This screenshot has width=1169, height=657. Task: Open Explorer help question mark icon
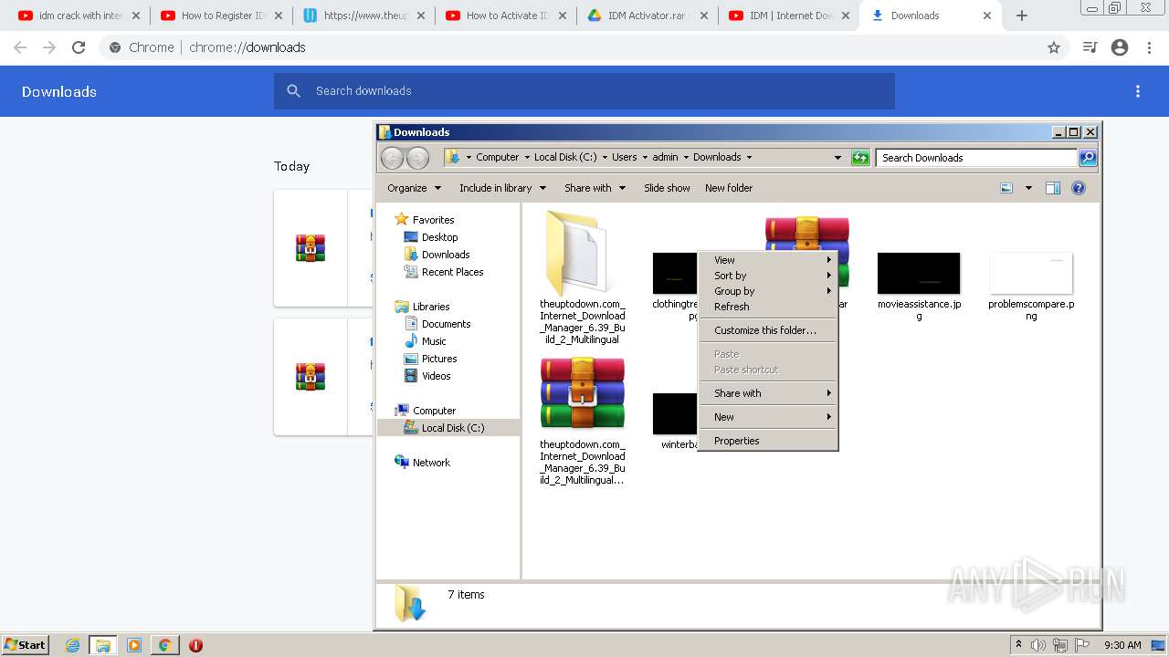[x=1079, y=188]
